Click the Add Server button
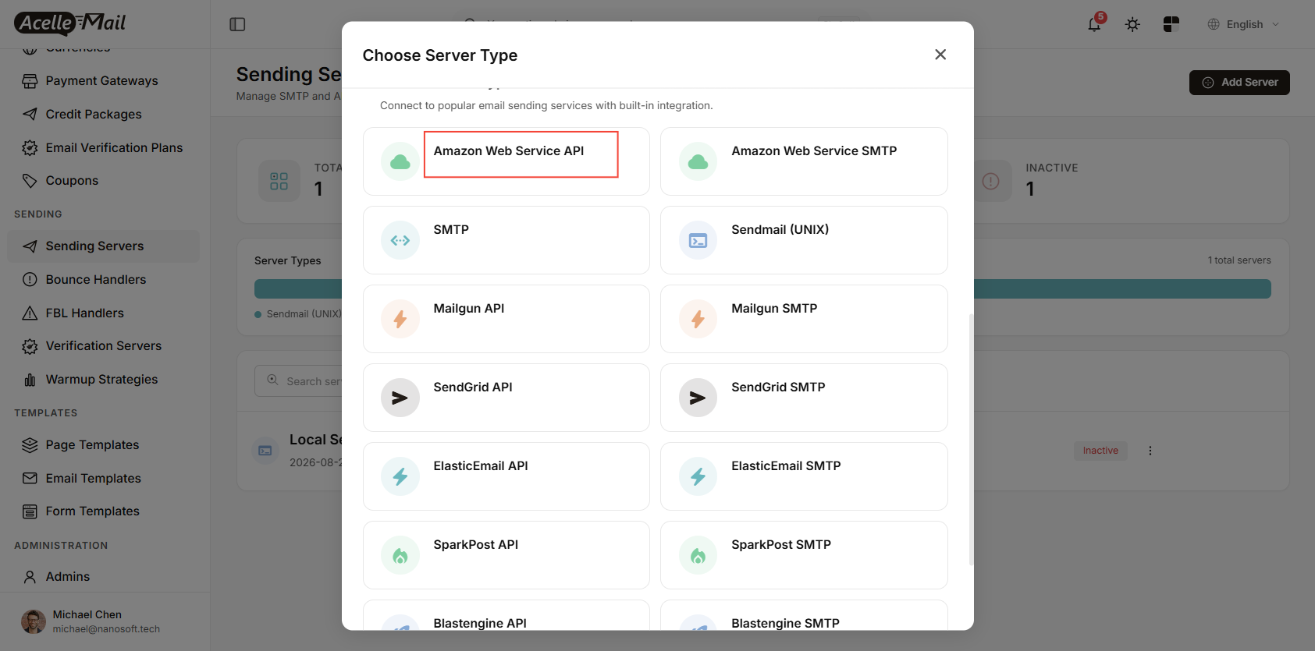The width and height of the screenshot is (1315, 651). (x=1239, y=82)
